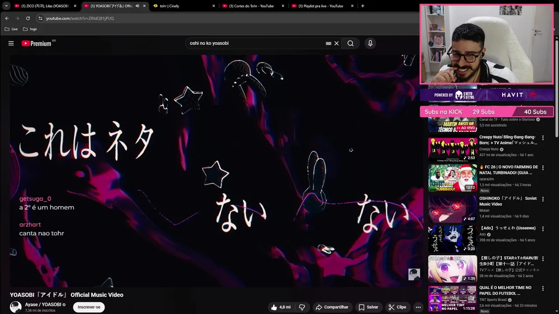The image size is (559, 314).
Task: Close the YOASOBI video tab
Action: (x=145, y=6)
